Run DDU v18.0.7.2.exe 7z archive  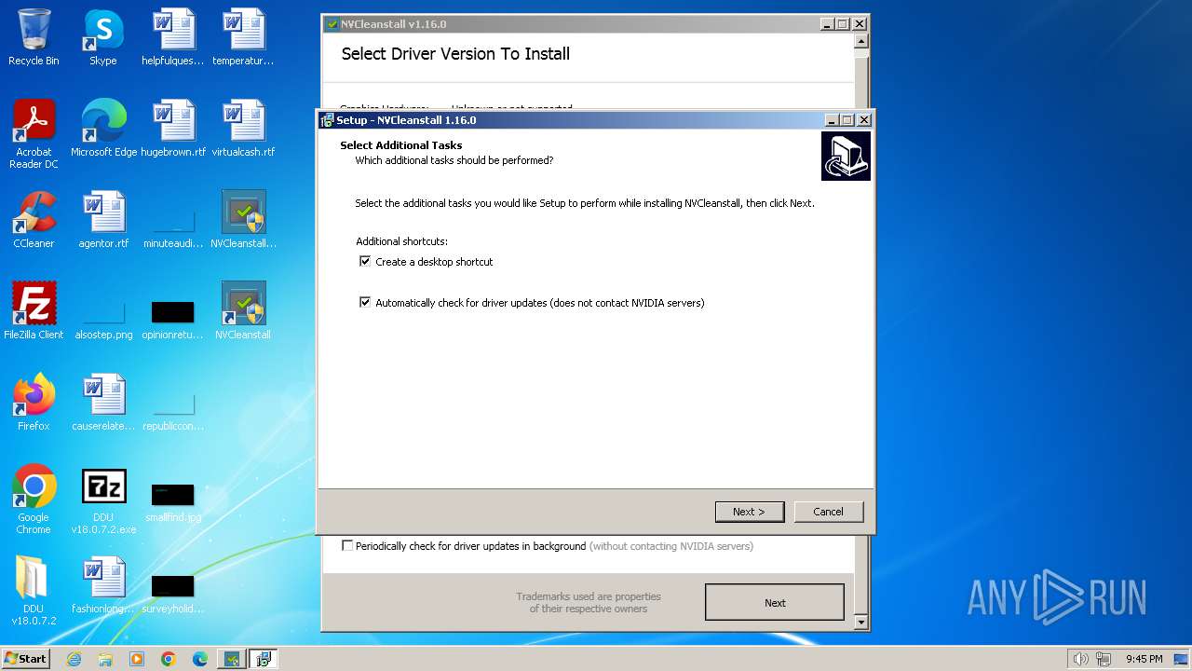coord(103,500)
